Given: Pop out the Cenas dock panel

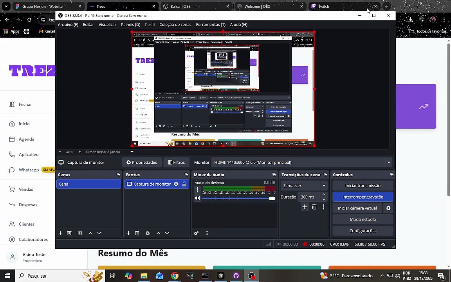Looking at the screenshot, I should coord(118,175).
